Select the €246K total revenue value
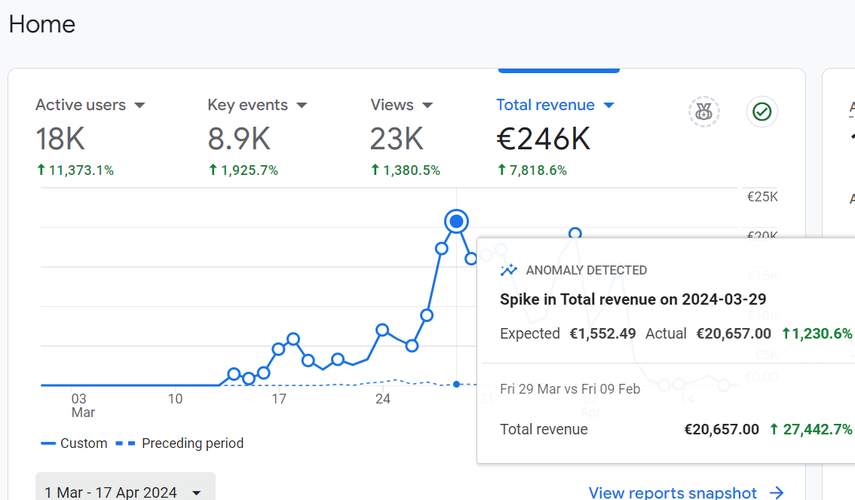Image resolution: width=855 pixels, height=500 pixels. [543, 139]
